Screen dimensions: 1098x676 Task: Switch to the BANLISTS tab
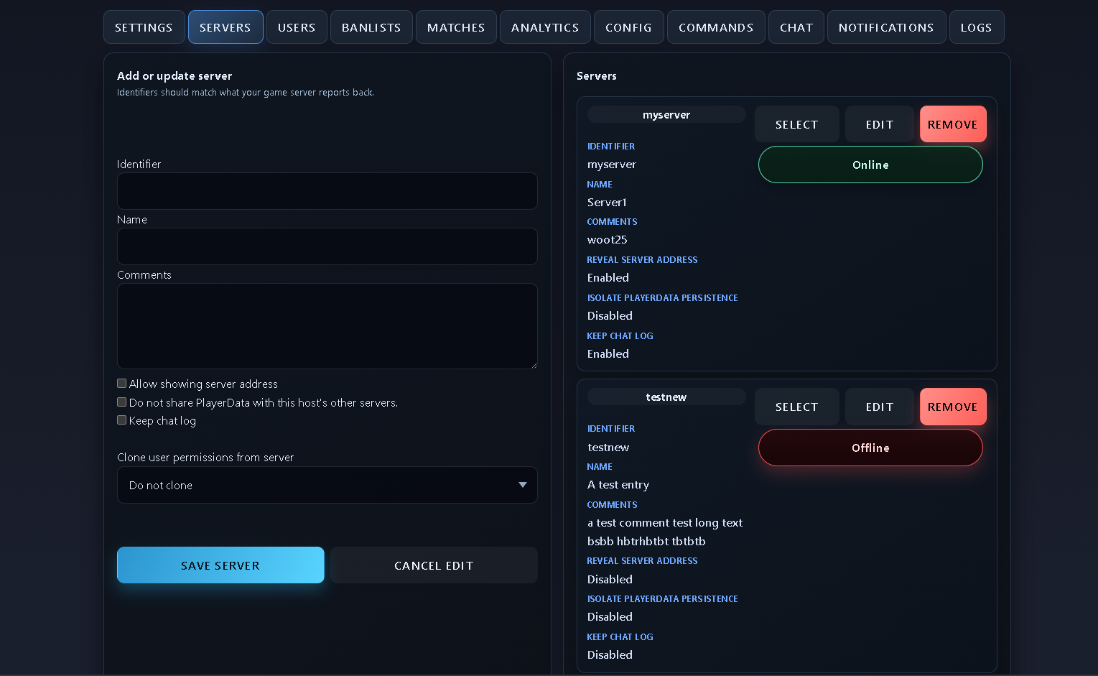point(371,27)
